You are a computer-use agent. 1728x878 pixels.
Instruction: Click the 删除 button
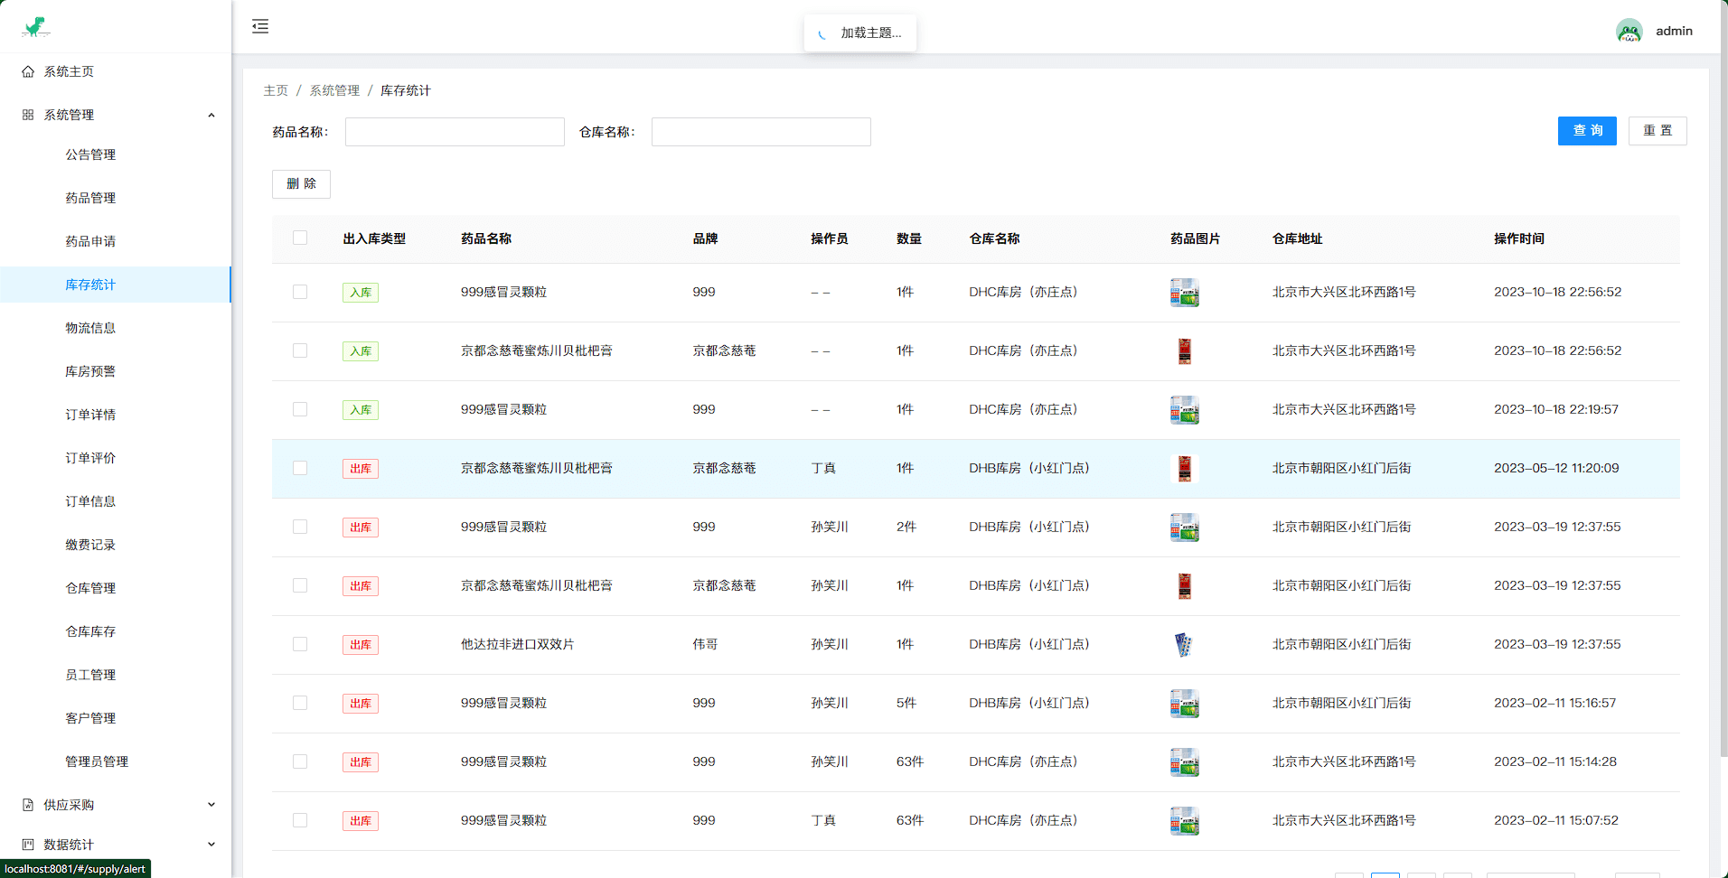tap(301, 184)
